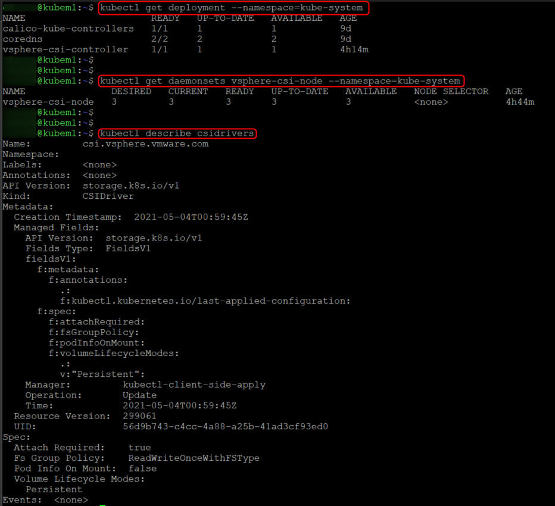
Task: Click the last-applied-configuration annotation line
Action: coord(205,301)
